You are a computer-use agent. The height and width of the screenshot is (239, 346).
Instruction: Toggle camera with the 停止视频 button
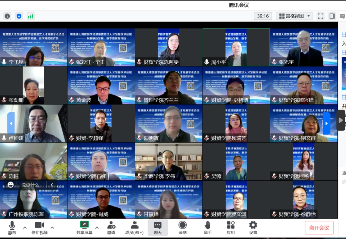39,228
